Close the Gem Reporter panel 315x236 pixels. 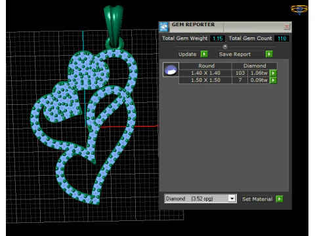point(287,27)
